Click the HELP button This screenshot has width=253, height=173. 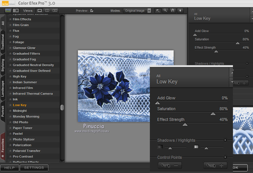[9, 168]
